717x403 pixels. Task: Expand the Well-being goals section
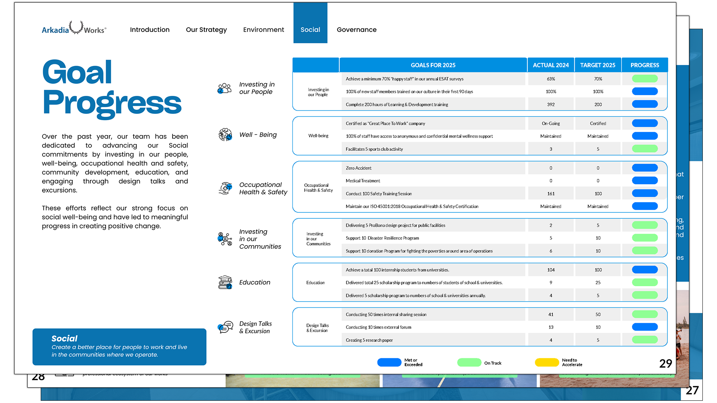pos(318,136)
